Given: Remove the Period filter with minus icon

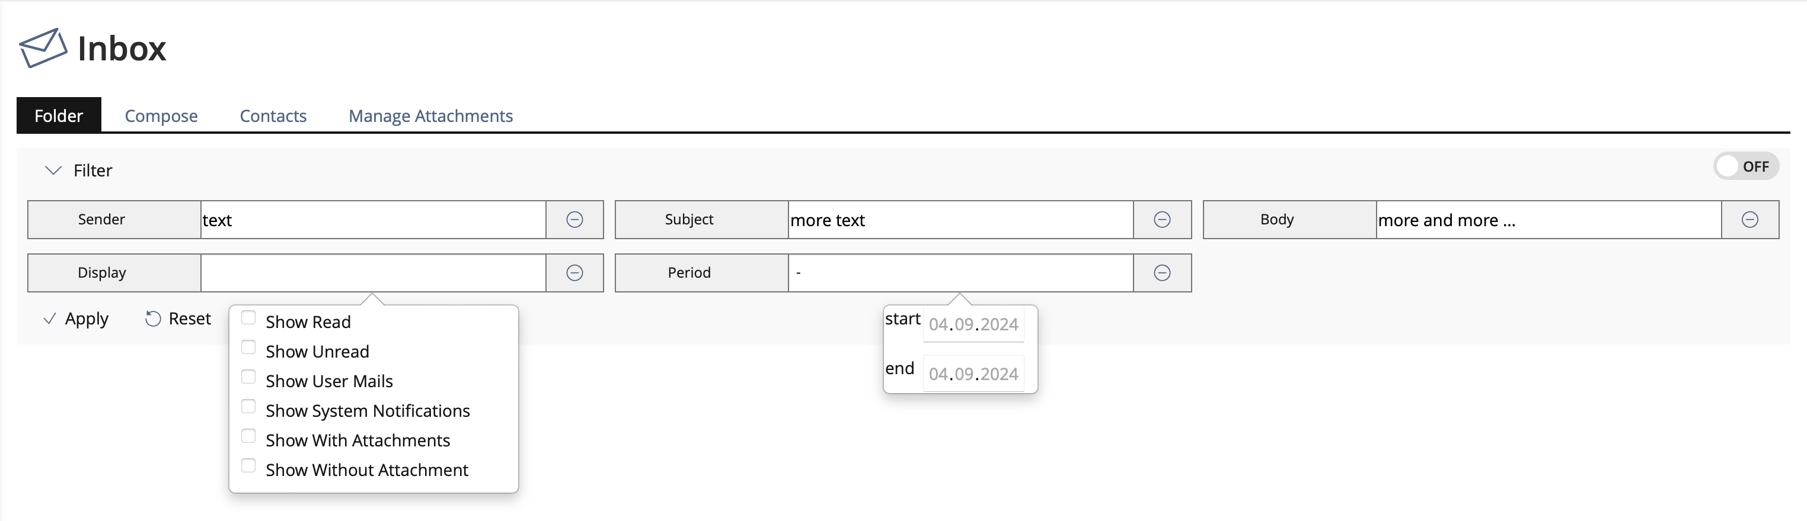Looking at the screenshot, I should (x=1161, y=273).
